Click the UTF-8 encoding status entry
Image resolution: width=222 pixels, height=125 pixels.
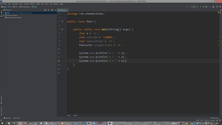point(207,120)
